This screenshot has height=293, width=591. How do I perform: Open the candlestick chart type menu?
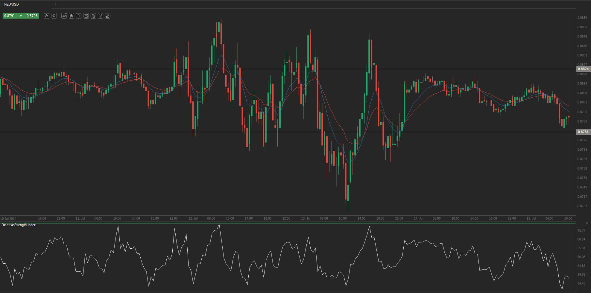pos(71,16)
